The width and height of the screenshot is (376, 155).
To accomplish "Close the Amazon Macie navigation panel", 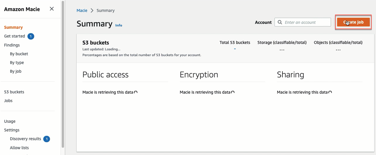I will (x=52, y=9).
